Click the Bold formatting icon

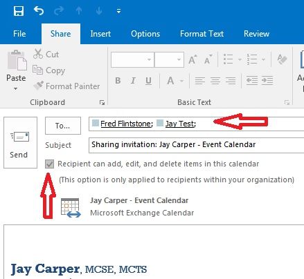coord(118,81)
